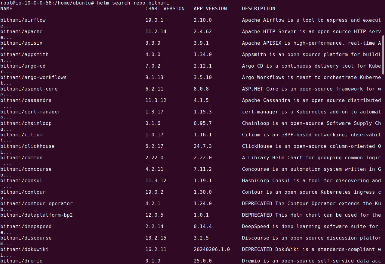Select app version '25.0.0' for dremio
Image resolution: width=385 pixels, height=264 pixels.
coord(203,261)
